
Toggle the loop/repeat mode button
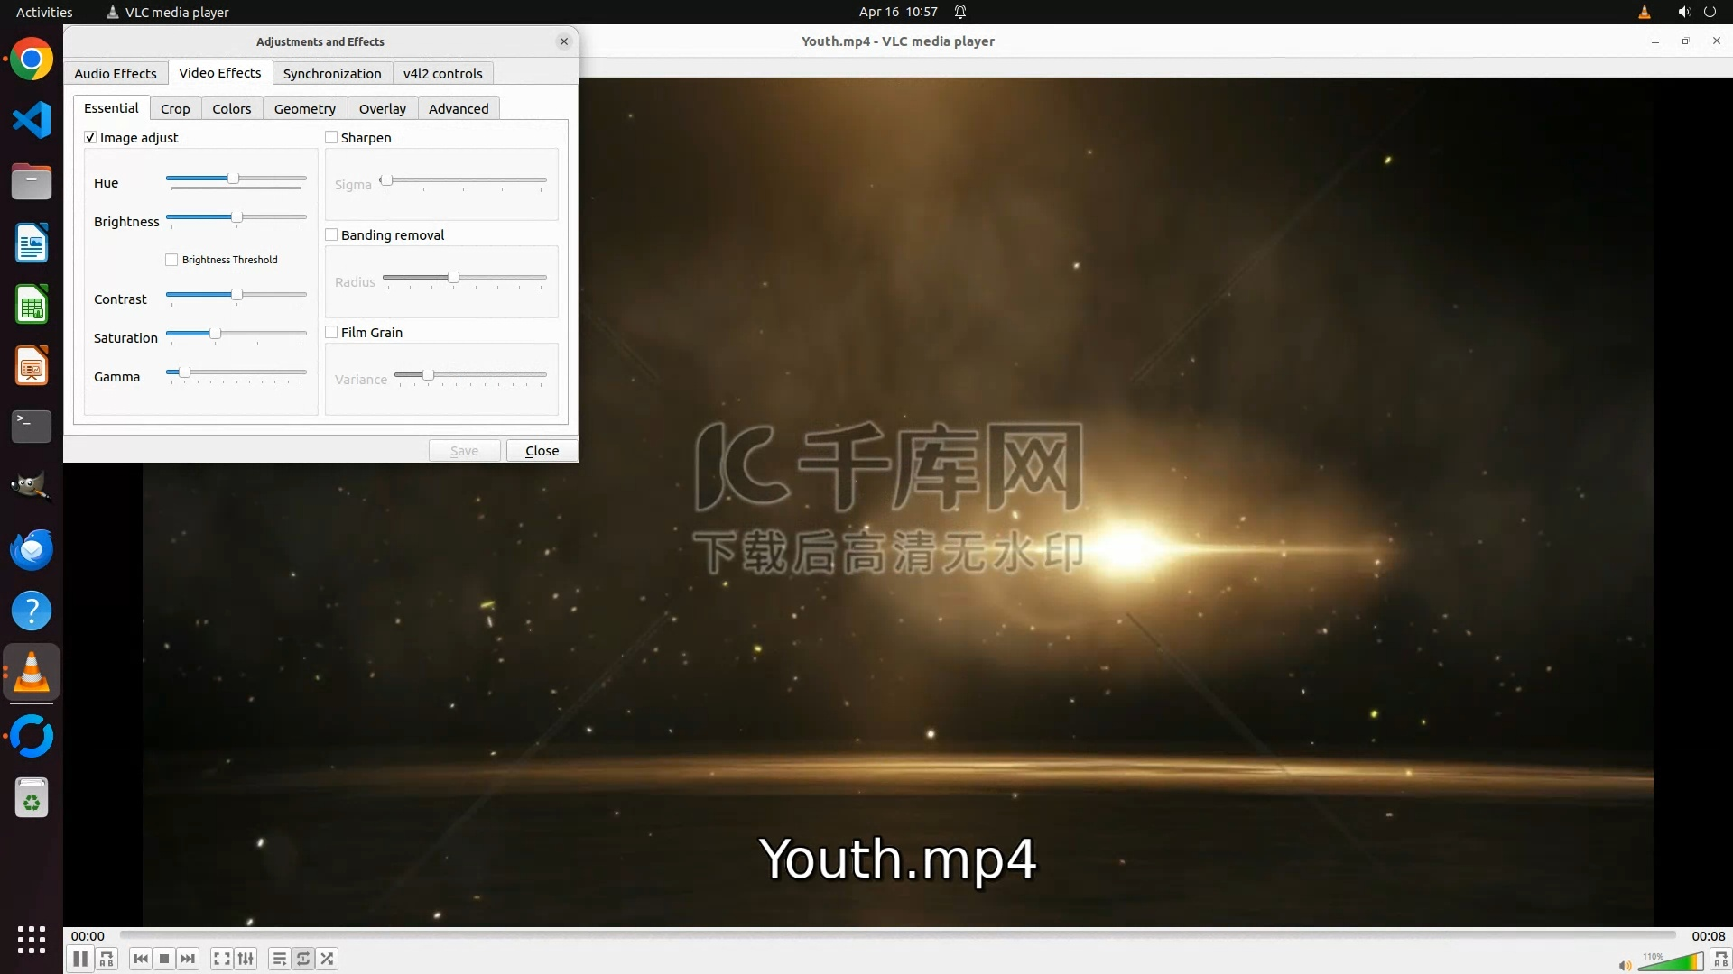pyautogui.click(x=303, y=959)
